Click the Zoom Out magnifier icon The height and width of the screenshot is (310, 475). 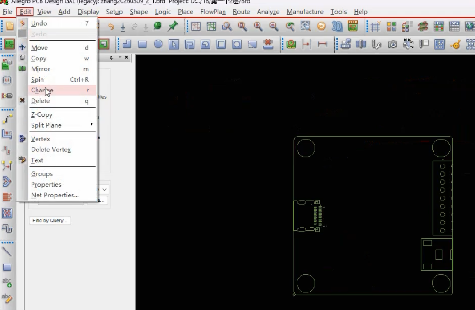pos(274,26)
